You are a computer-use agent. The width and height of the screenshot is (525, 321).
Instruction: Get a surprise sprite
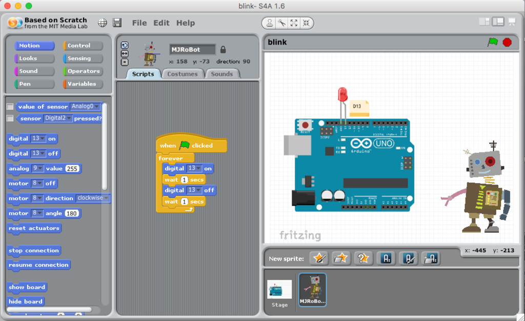pos(364,258)
